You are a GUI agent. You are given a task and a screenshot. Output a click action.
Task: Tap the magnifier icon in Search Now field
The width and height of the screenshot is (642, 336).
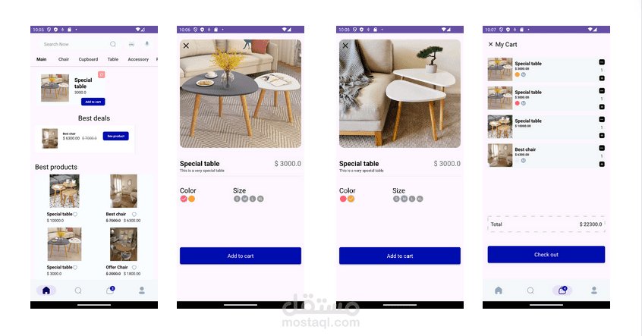click(113, 44)
